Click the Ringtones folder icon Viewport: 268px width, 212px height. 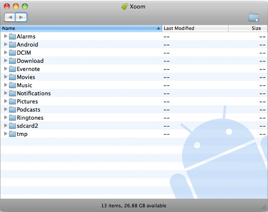tap(13, 118)
